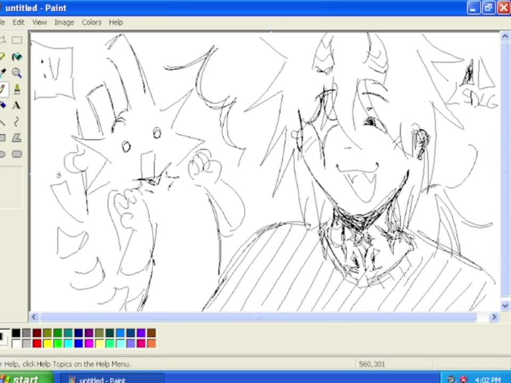Open the Image menu

[x=64, y=22]
